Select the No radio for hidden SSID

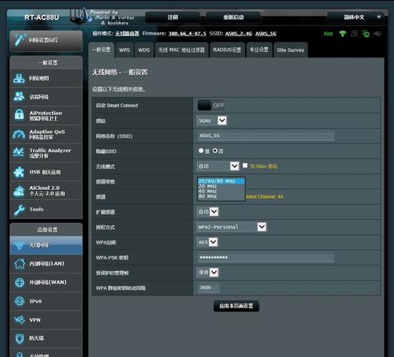coord(215,151)
